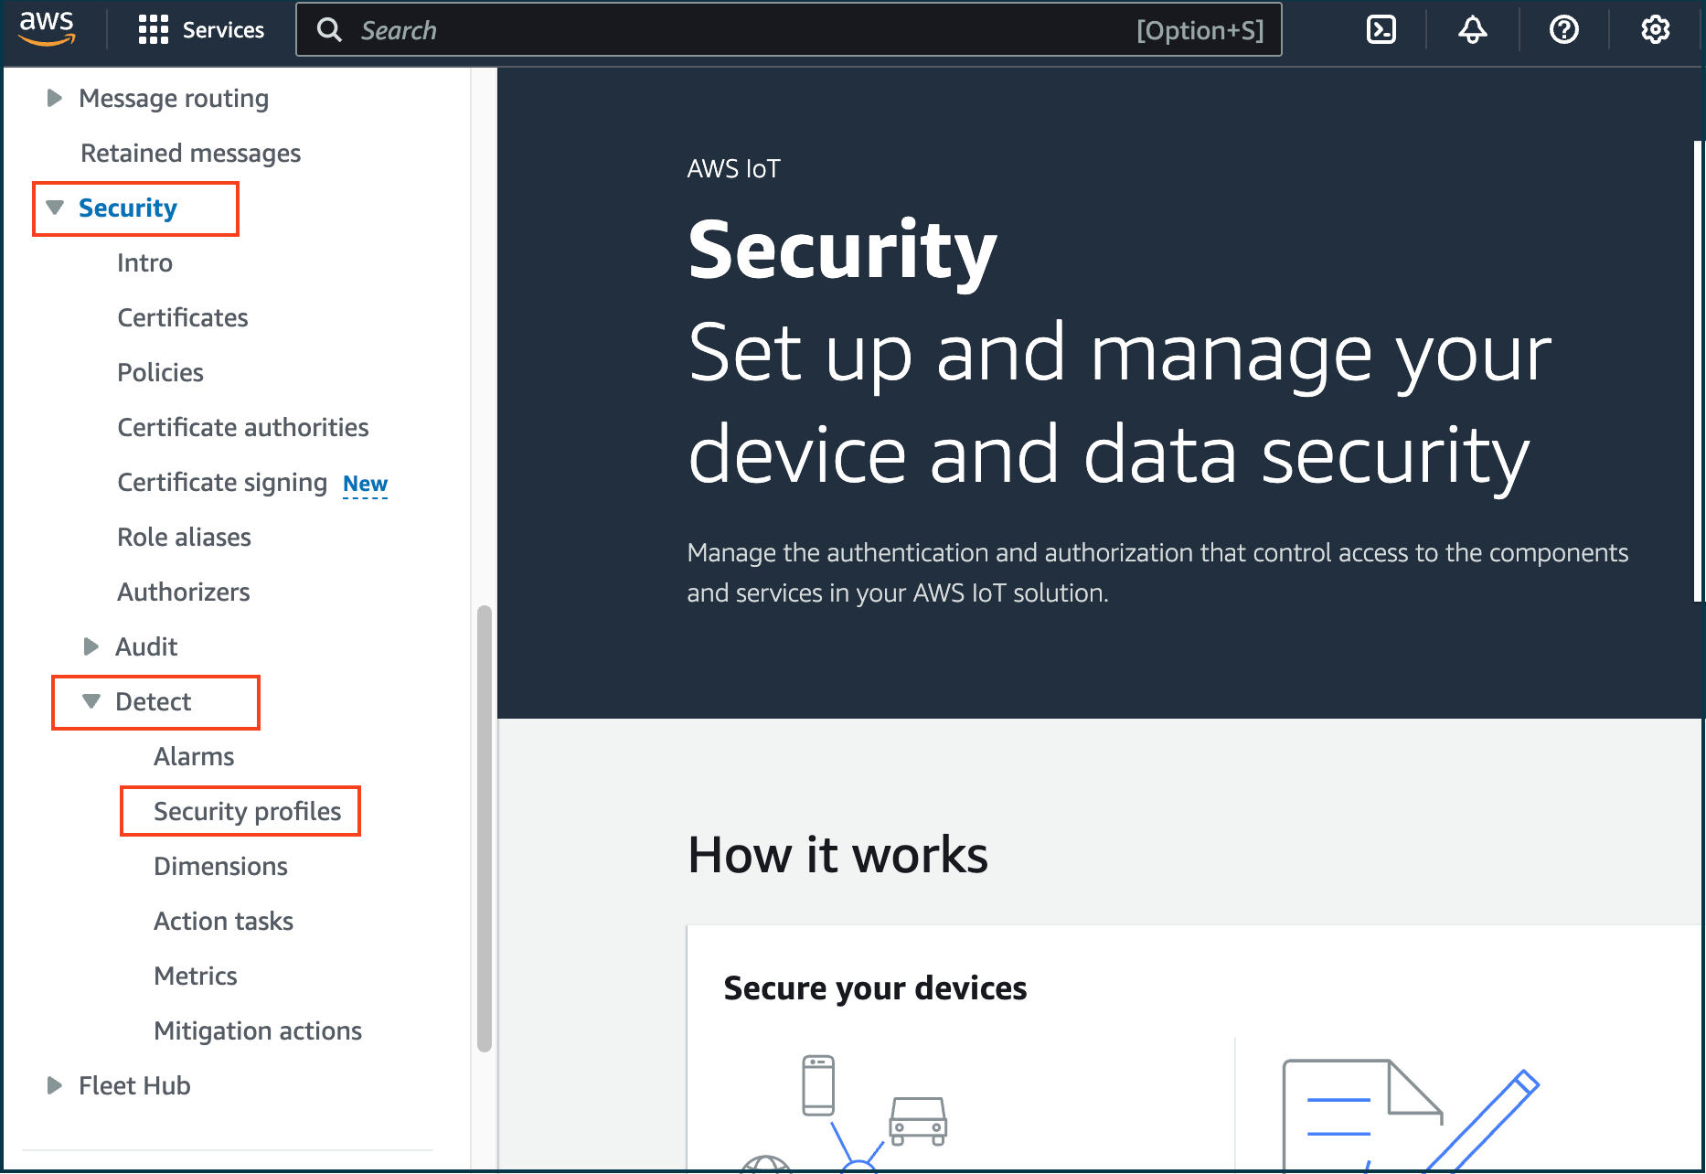Image resolution: width=1706 pixels, height=1174 pixels.
Task: Focus the top Search field
Action: tap(789, 30)
